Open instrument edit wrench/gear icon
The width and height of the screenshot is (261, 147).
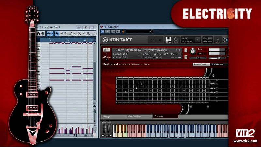pyautogui.click(x=106, y=50)
